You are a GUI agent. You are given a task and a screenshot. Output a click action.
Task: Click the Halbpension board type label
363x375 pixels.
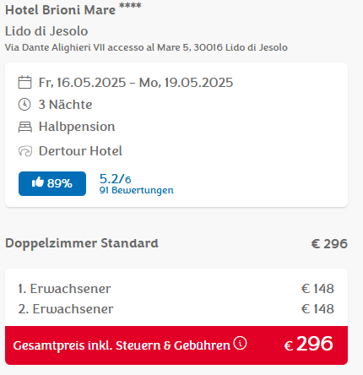pyautogui.click(x=77, y=127)
